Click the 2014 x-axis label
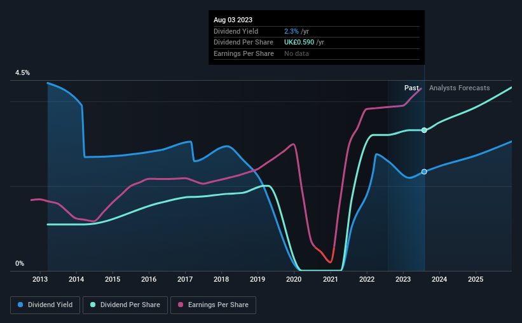522x323 pixels. pyautogui.click(x=76, y=279)
